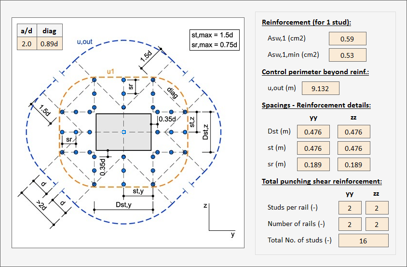Click the '>2d' dimension label
Viewport: 407px width, 267px height.
pyautogui.click(x=41, y=205)
